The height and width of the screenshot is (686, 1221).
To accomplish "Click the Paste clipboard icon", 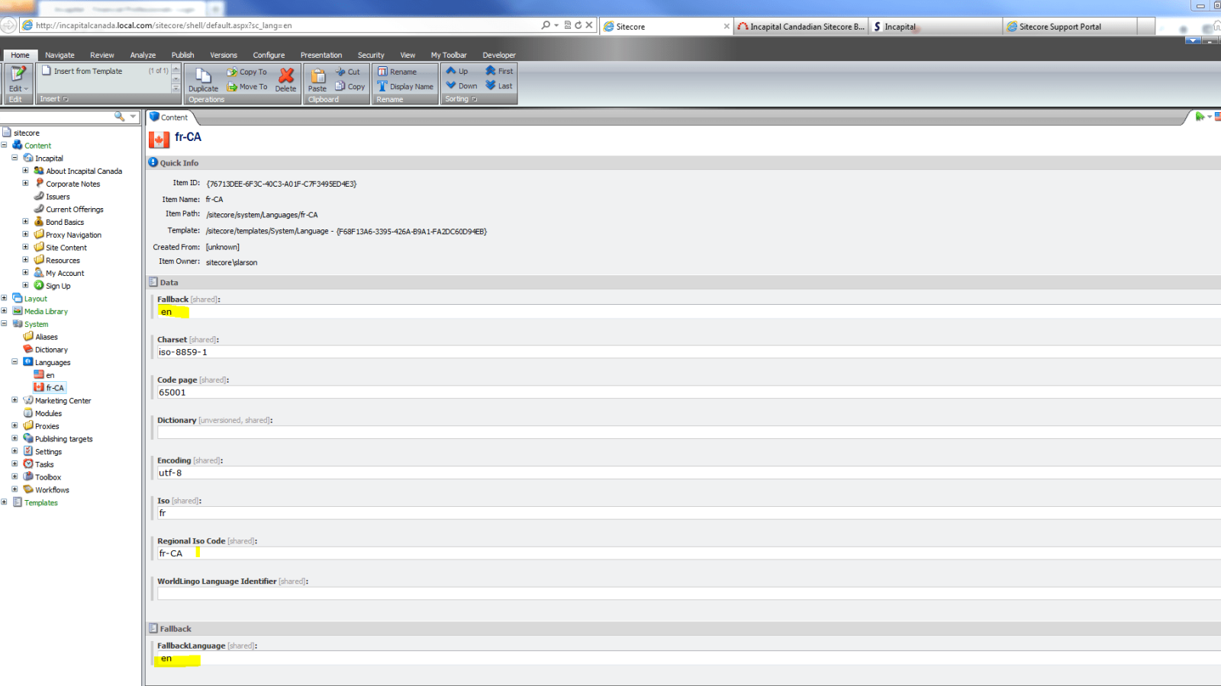I will click(317, 75).
